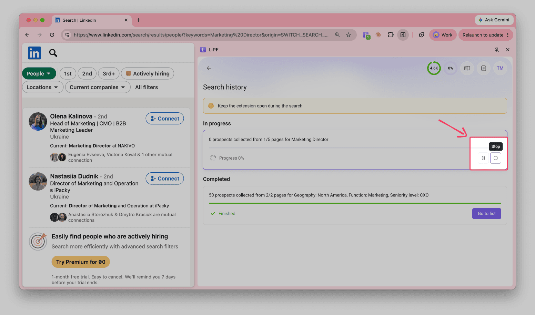Expand the People filter dropdown
Viewport: 535px width, 315px height.
point(39,73)
